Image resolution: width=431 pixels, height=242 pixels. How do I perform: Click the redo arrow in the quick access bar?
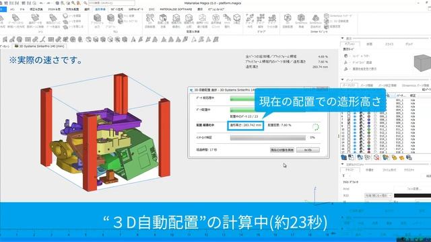pyautogui.click(x=48, y=3)
